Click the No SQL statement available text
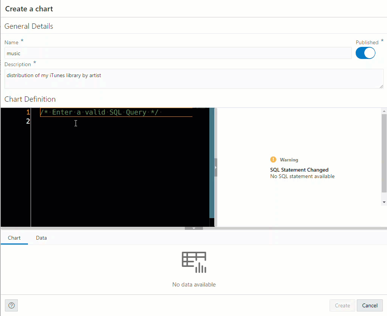Viewport: 387px width, 316px height. tap(302, 176)
